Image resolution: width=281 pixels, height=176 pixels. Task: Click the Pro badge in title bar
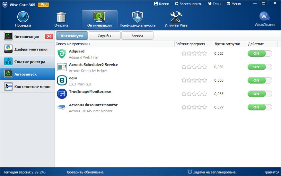pos(43,5)
